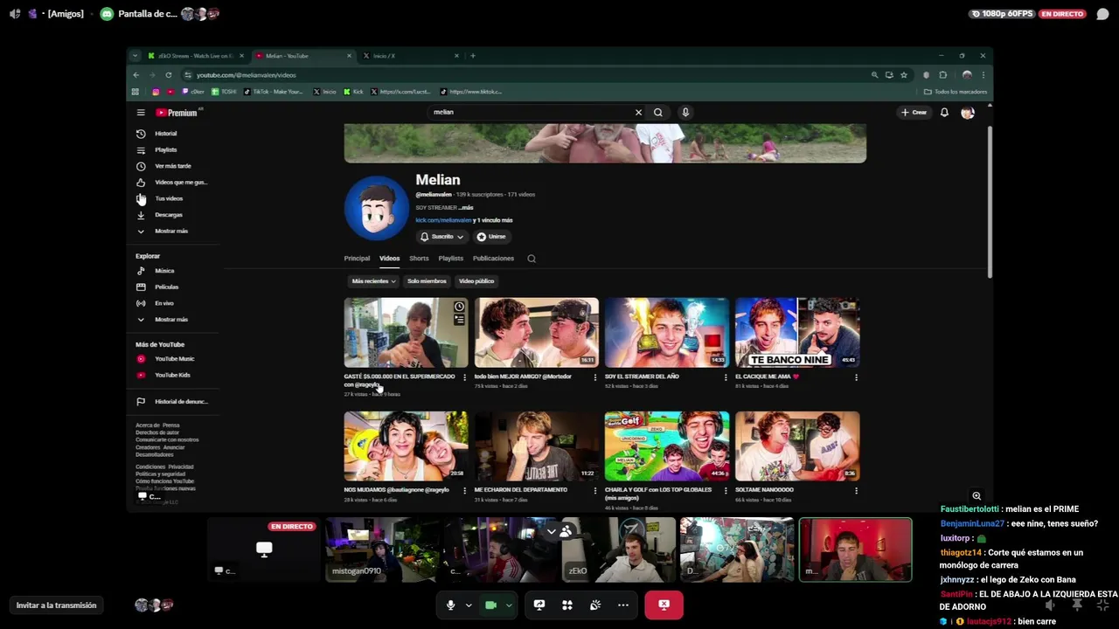Click the YouTube search input field

(x=529, y=112)
